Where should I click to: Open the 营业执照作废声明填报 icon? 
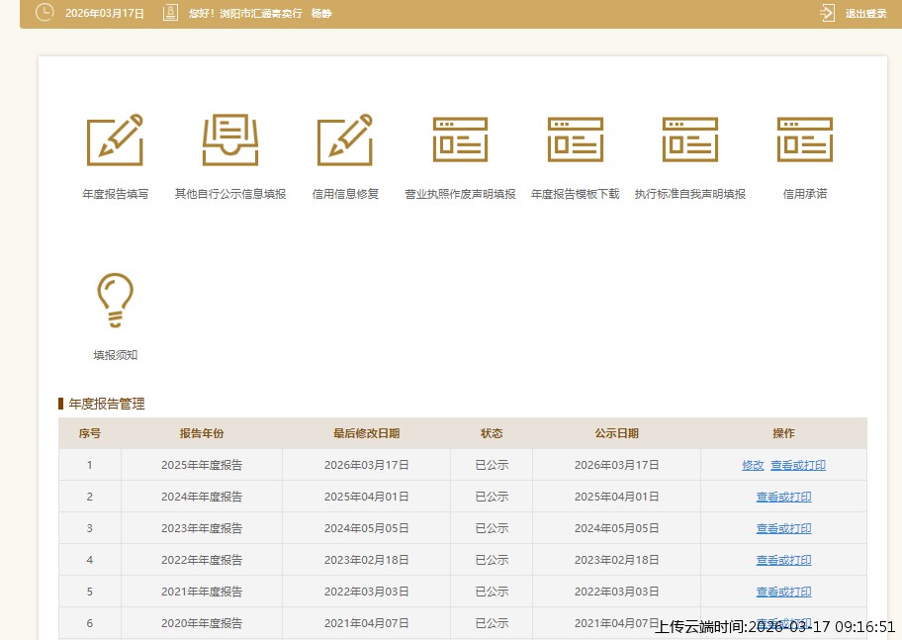(x=460, y=139)
